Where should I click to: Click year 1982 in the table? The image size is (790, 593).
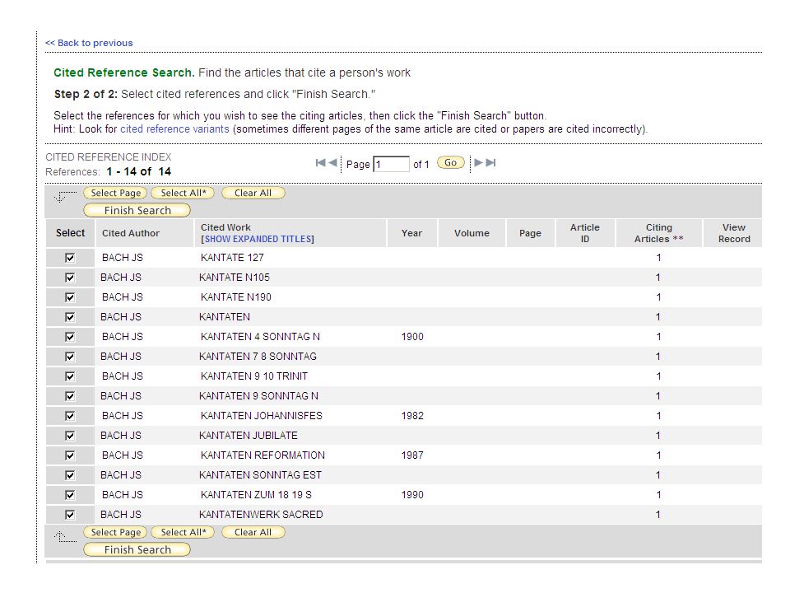click(412, 415)
